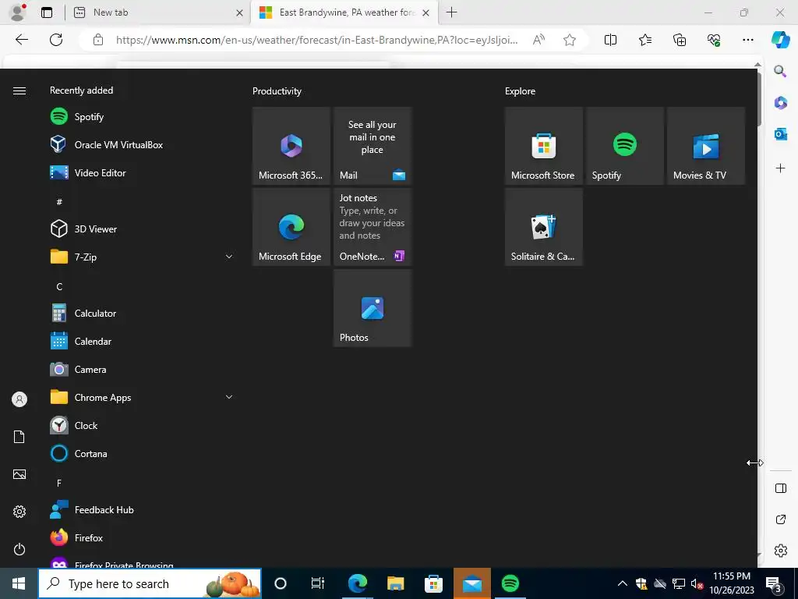Open the OneNote tile
The height and width of the screenshot is (599, 798).
tap(372, 227)
